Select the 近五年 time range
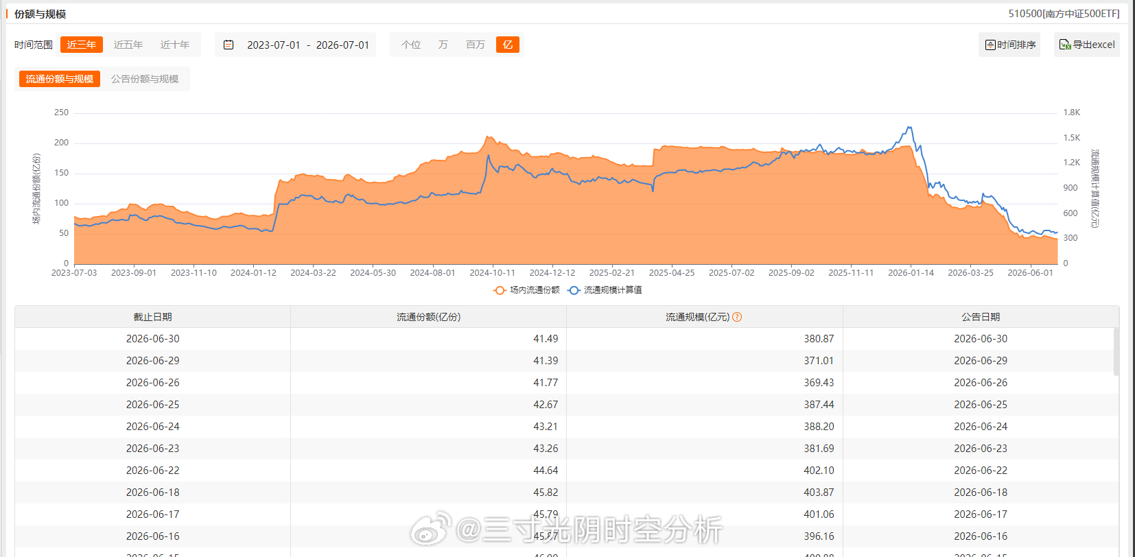This screenshot has width=1135, height=557. coord(128,45)
